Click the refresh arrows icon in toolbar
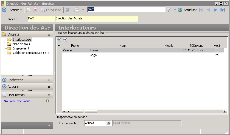 pyautogui.click(x=68, y=10)
